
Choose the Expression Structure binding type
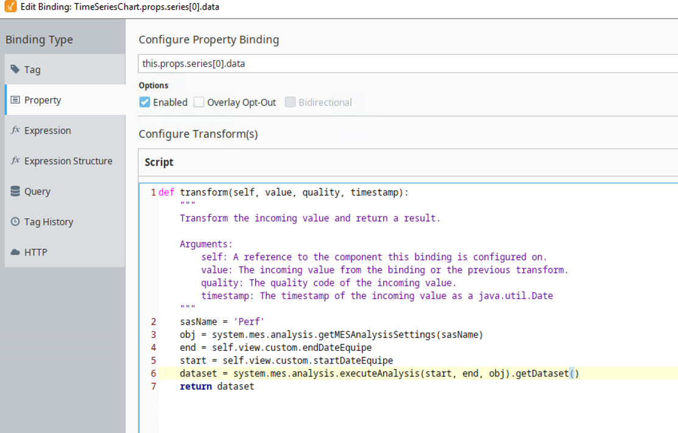(x=65, y=161)
